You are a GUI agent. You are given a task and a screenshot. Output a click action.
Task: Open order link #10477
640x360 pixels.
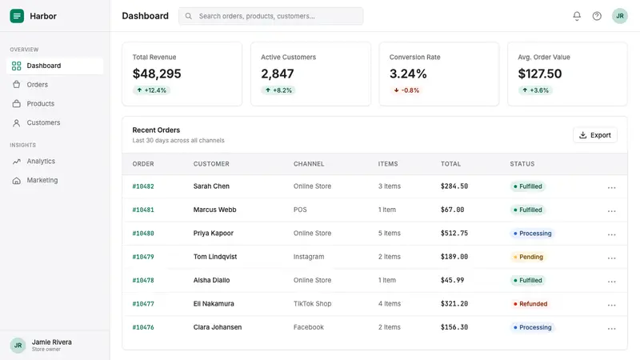[143, 304]
